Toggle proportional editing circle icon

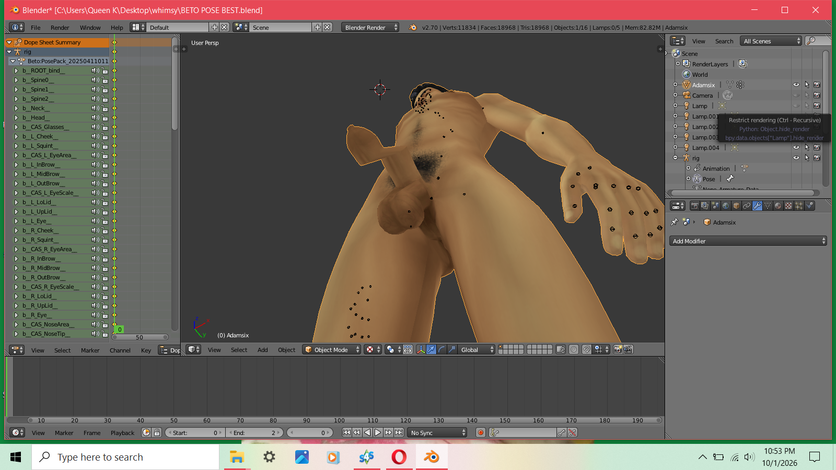[574, 349]
